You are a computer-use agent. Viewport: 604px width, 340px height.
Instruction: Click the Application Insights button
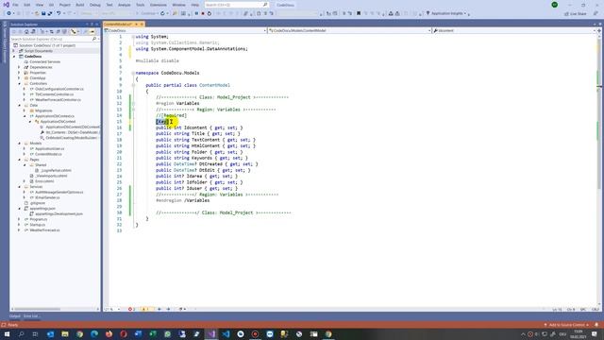446,13
